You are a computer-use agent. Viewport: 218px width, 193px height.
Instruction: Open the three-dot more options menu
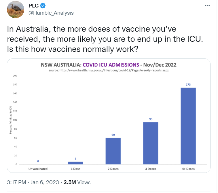(x=207, y=5)
